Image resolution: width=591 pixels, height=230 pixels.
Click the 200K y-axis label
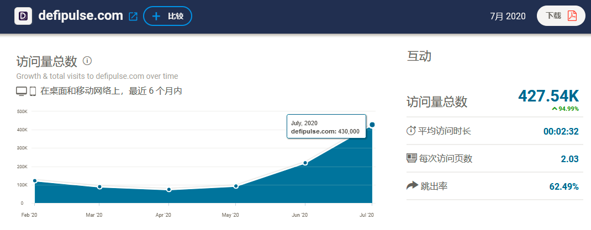[x=23, y=167]
